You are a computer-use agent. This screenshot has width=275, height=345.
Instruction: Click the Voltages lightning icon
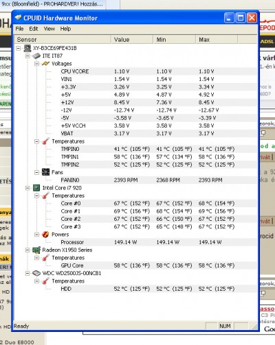pos(45,64)
